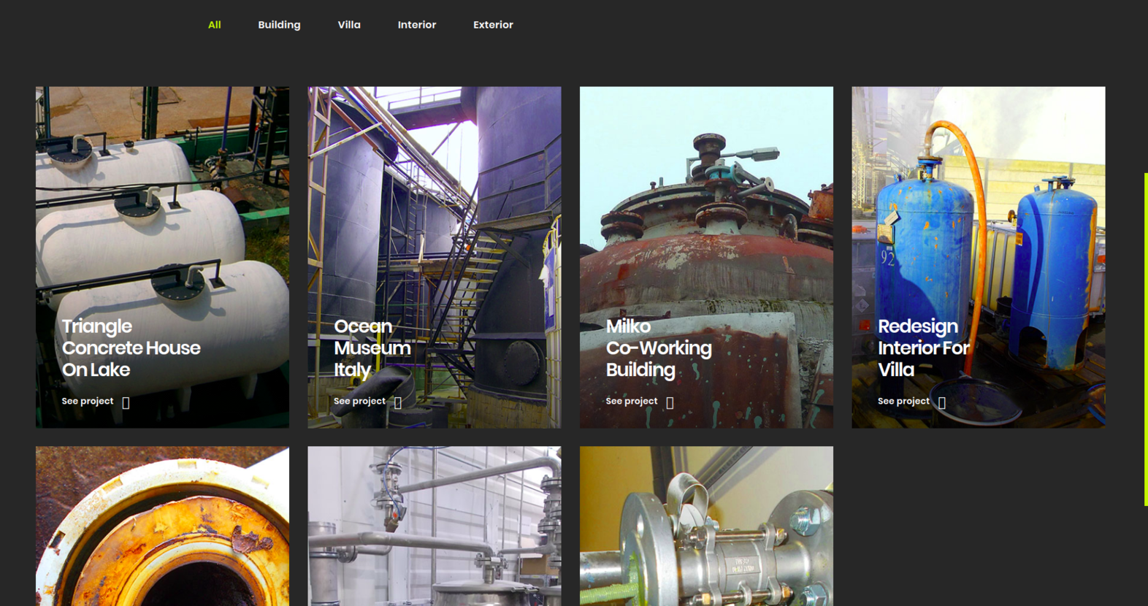Screen dimensions: 1148x606
Task: Click arrow icon beside Redesign Interior See project
Action: 942,403
